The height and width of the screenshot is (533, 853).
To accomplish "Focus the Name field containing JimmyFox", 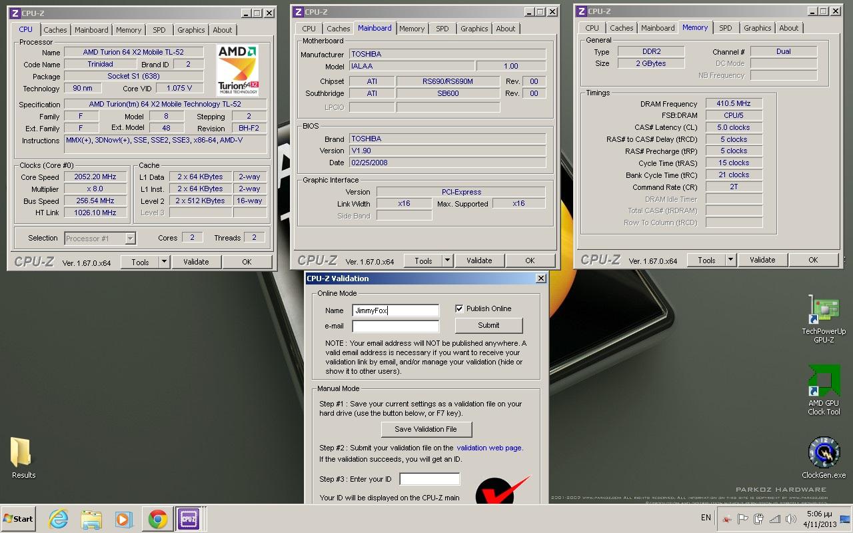I will tap(396, 310).
